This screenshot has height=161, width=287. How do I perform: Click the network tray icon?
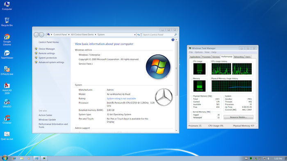pos(264,159)
